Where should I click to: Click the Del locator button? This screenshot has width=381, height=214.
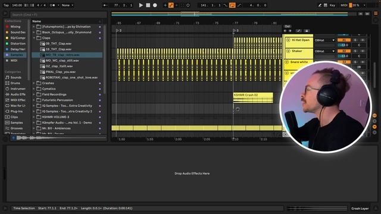(x=288, y=26)
